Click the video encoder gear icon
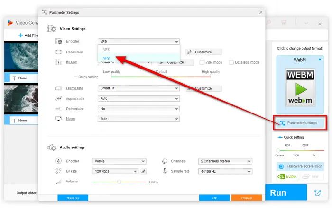The width and height of the screenshot is (332, 208). click(x=59, y=41)
